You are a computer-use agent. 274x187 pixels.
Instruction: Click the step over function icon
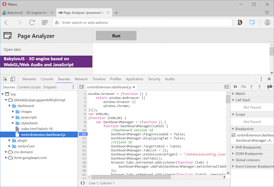click(243, 86)
